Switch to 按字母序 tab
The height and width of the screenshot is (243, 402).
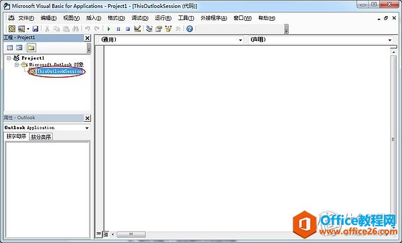click(x=16, y=136)
